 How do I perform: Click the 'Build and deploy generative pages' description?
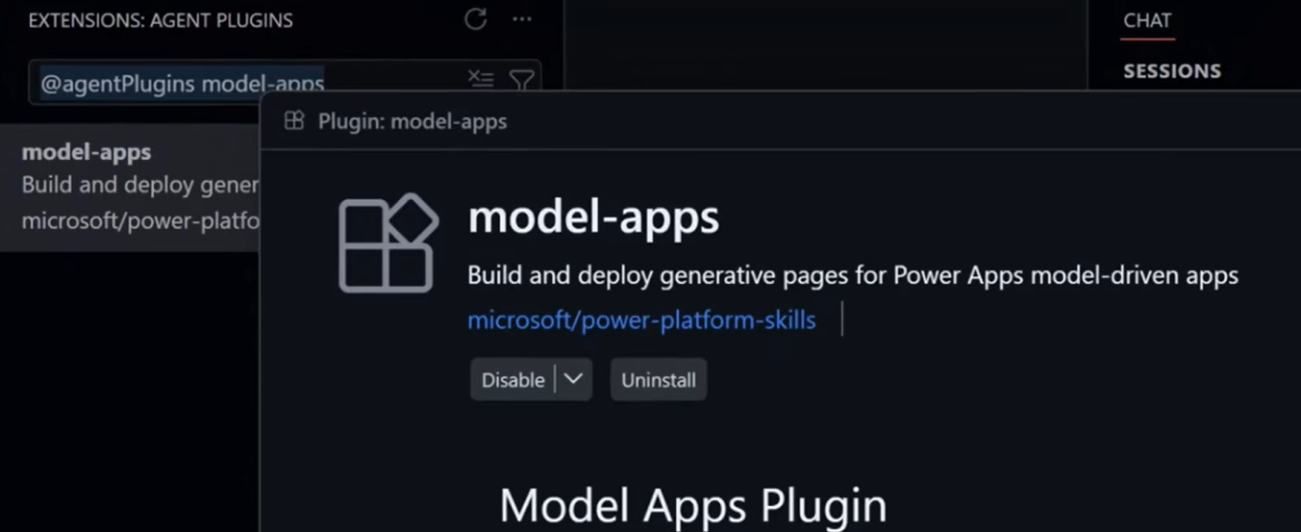(853, 276)
